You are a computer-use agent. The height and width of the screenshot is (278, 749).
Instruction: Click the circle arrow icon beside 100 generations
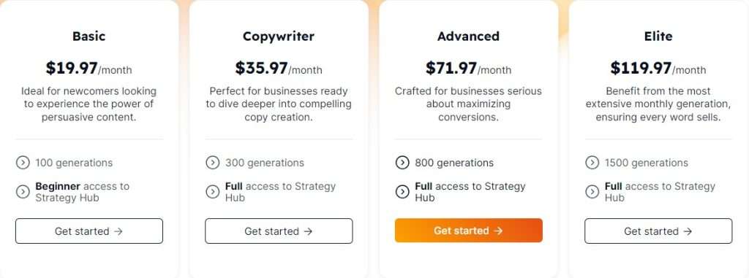click(23, 163)
